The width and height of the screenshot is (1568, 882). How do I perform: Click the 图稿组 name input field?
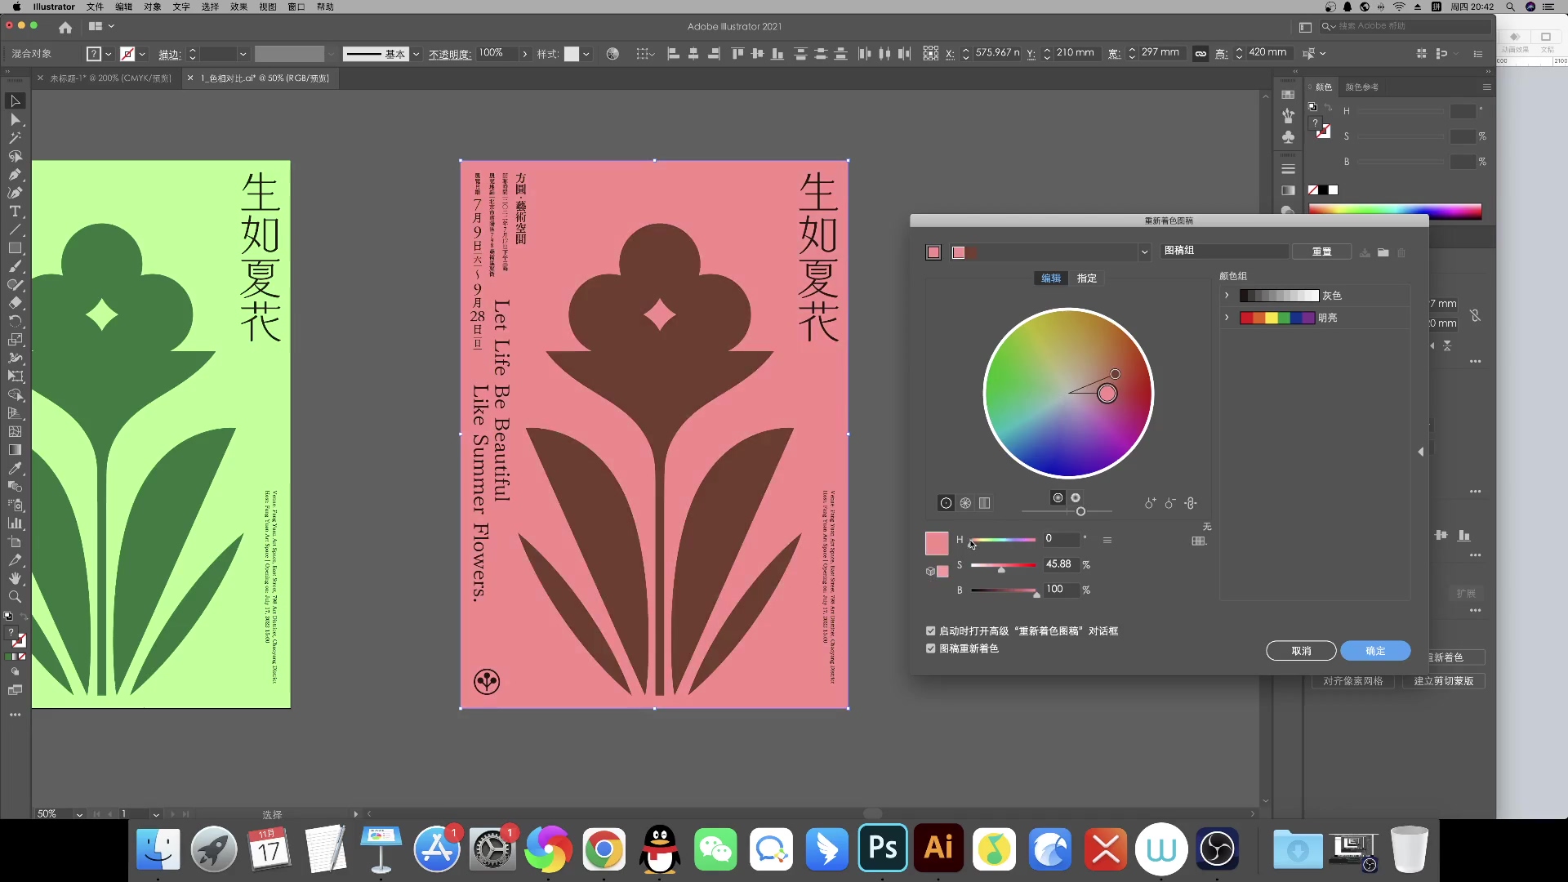[1224, 251]
